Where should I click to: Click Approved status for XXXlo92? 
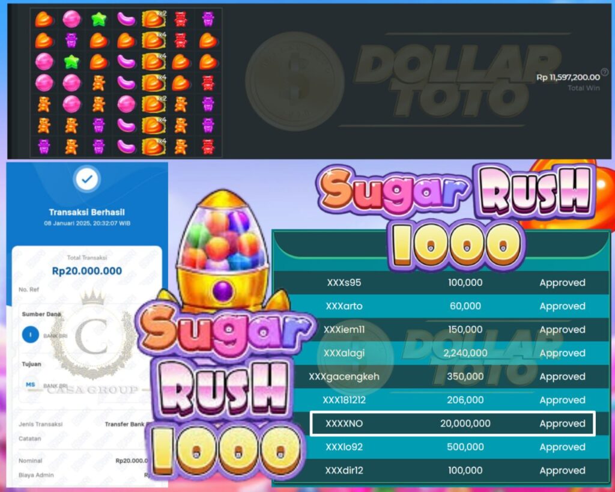pos(562,447)
